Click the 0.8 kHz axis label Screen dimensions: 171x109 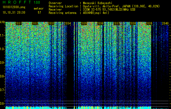pyautogui.click(x=2, y=76)
